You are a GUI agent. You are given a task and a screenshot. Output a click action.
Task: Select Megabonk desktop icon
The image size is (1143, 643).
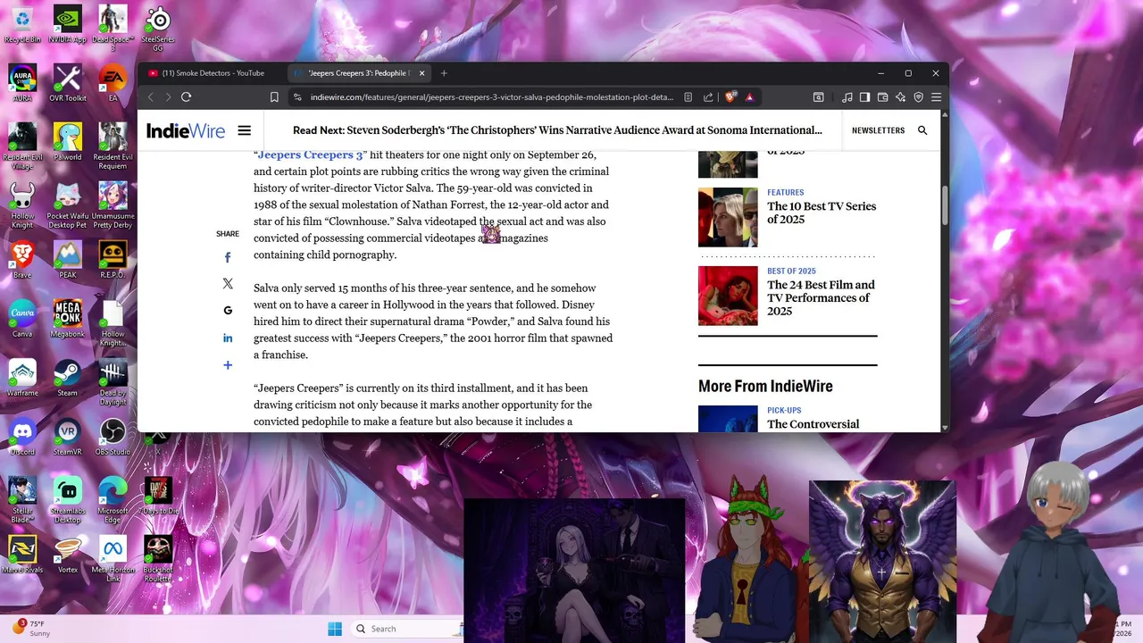[68, 319]
